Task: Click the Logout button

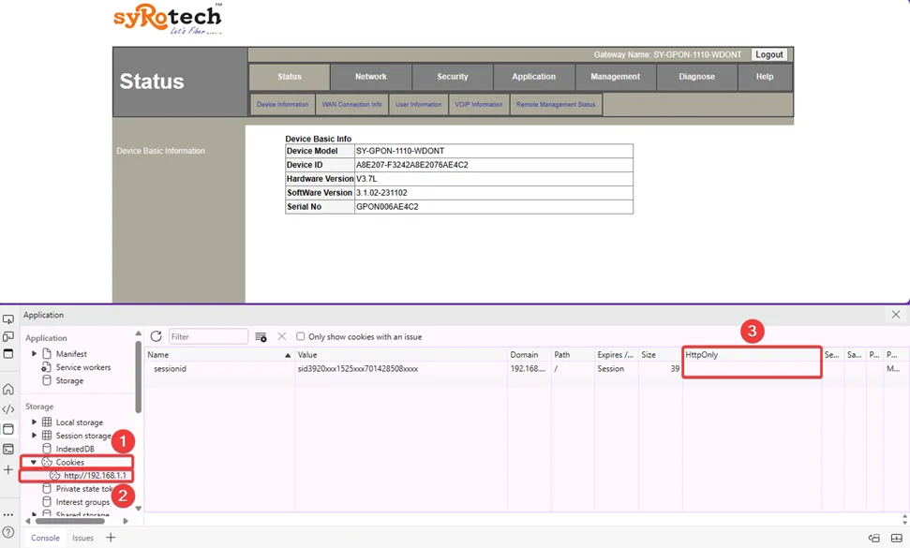Action: click(x=769, y=54)
